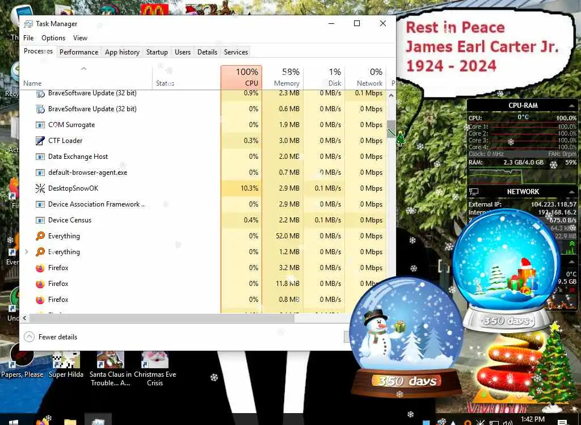The image size is (581, 425).
Task: Collapse the gadget panel below NETWORK
Action: point(572,262)
